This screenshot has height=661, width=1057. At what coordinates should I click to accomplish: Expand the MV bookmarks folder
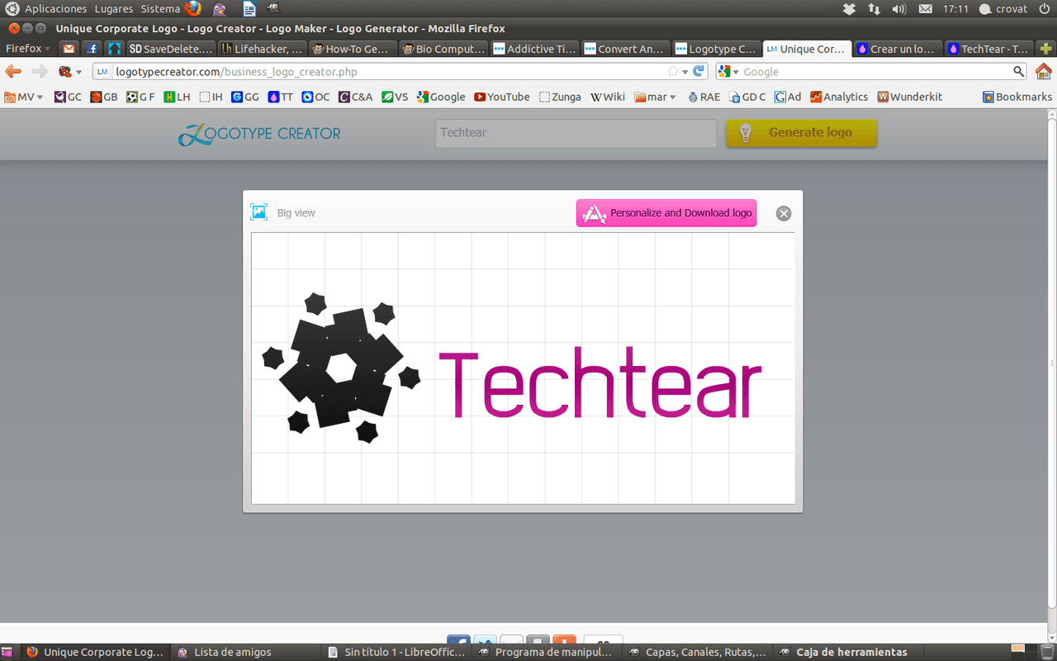tap(24, 97)
